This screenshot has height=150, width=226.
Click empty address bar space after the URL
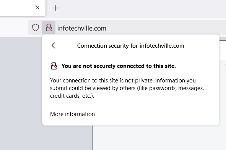[x=166, y=27]
